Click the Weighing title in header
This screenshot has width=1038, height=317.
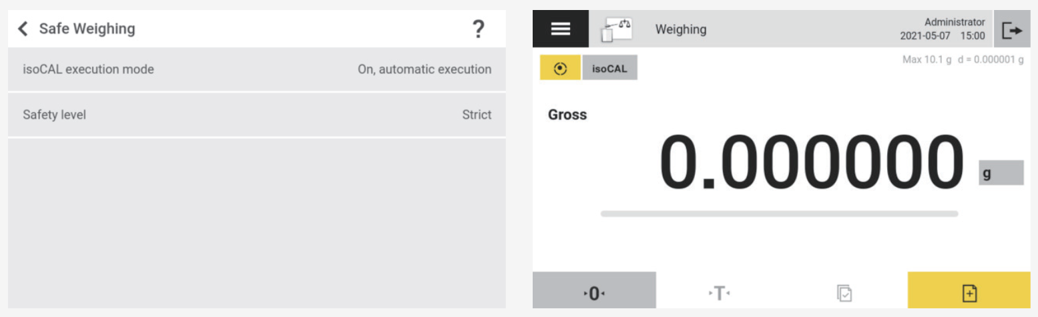(x=680, y=29)
